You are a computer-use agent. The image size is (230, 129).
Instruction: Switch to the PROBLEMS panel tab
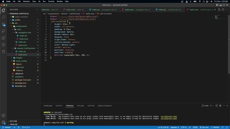coord(48,106)
